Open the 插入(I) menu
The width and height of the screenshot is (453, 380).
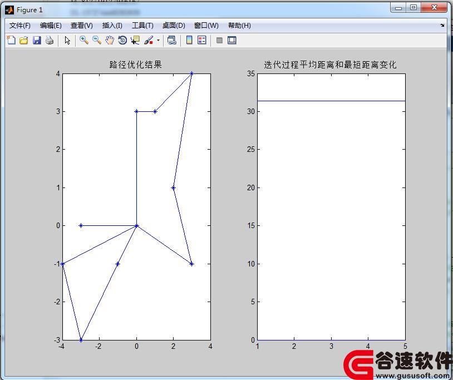(112, 26)
